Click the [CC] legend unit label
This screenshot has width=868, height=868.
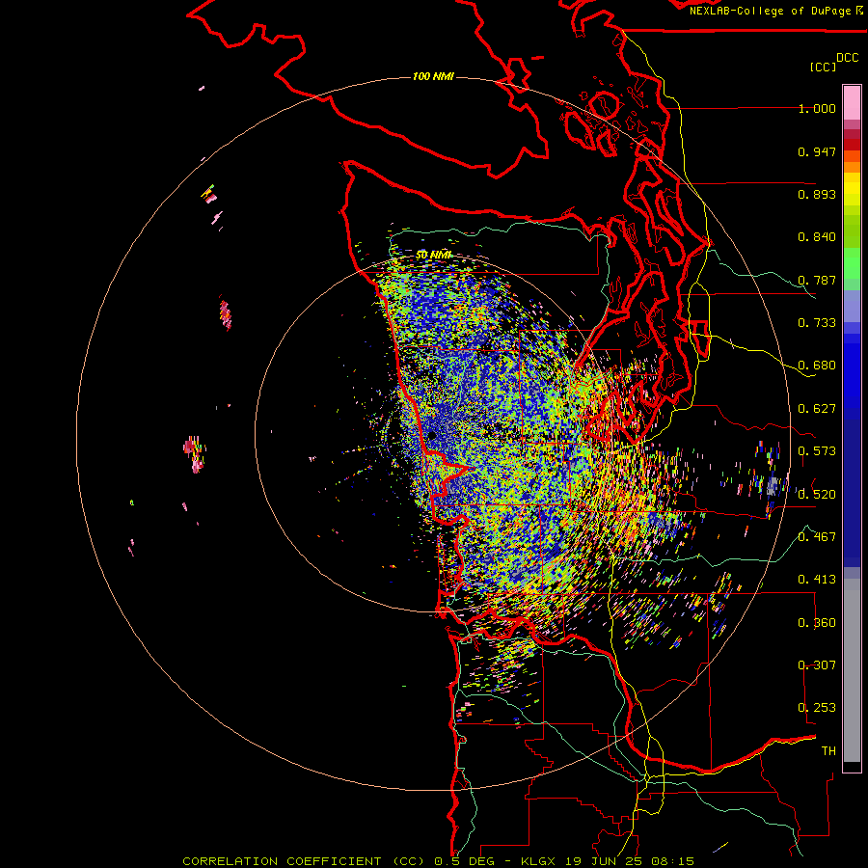tap(824, 67)
